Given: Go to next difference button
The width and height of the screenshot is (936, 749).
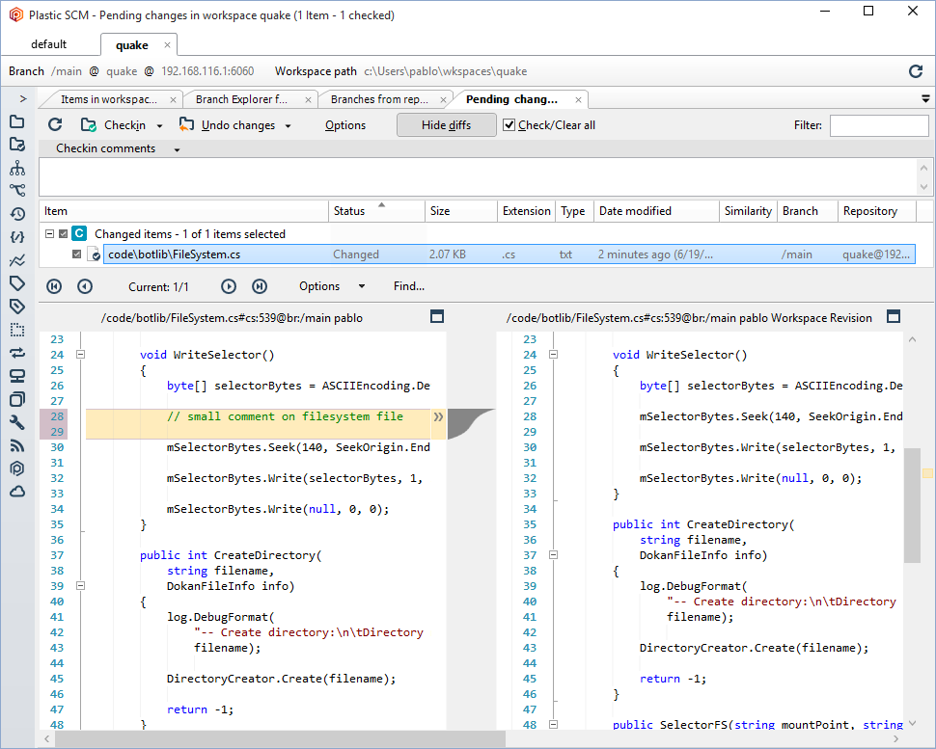Looking at the screenshot, I should (x=229, y=287).
